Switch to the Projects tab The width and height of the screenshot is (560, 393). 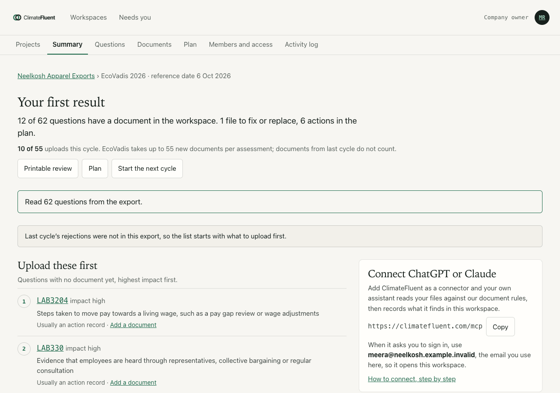click(28, 45)
